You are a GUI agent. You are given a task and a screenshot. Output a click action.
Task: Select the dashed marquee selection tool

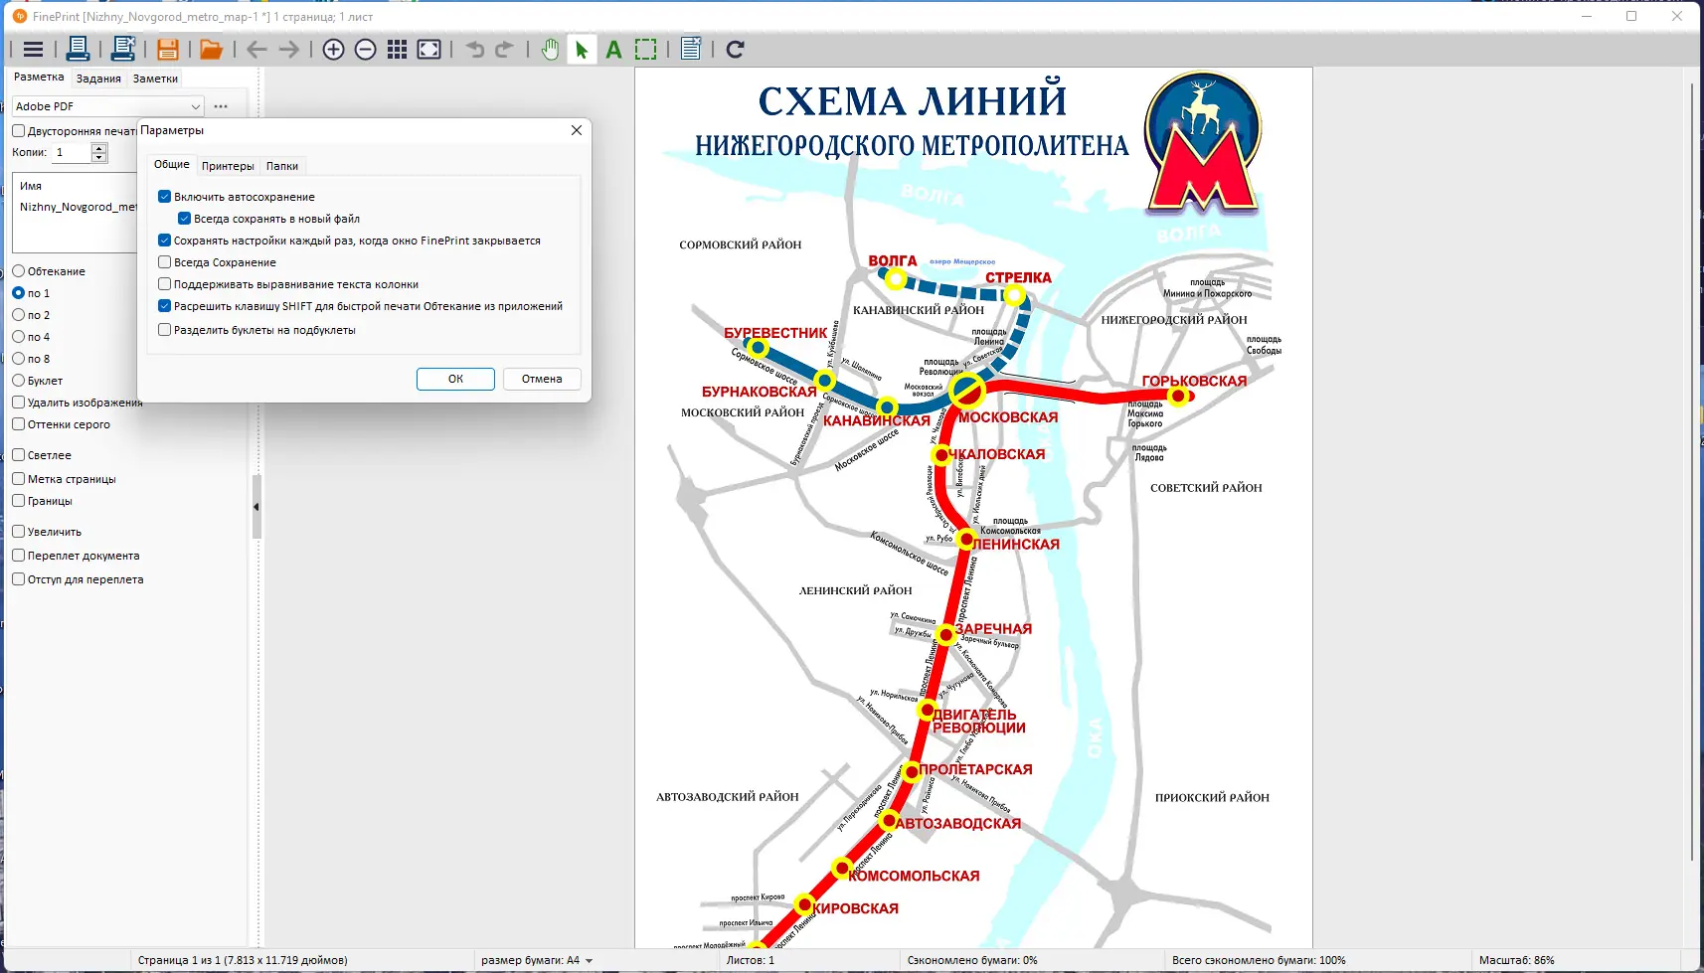[646, 49]
